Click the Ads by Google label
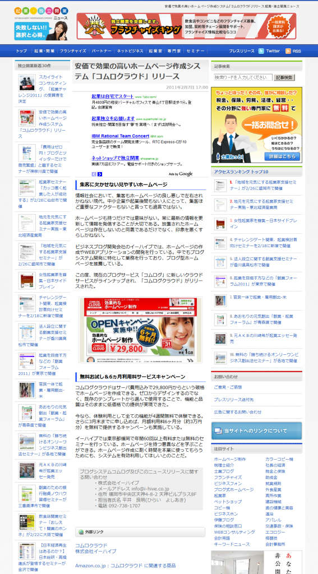318x574 pixels. [180, 174]
